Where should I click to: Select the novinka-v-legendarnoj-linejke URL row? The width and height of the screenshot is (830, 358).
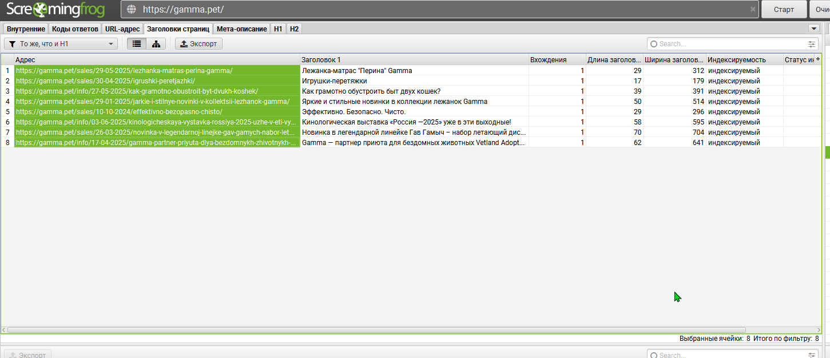(x=157, y=132)
